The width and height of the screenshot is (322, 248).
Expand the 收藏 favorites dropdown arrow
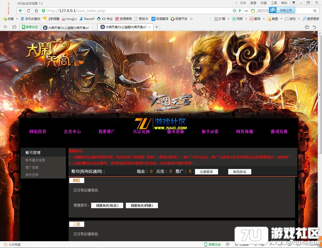click(17, 19)
